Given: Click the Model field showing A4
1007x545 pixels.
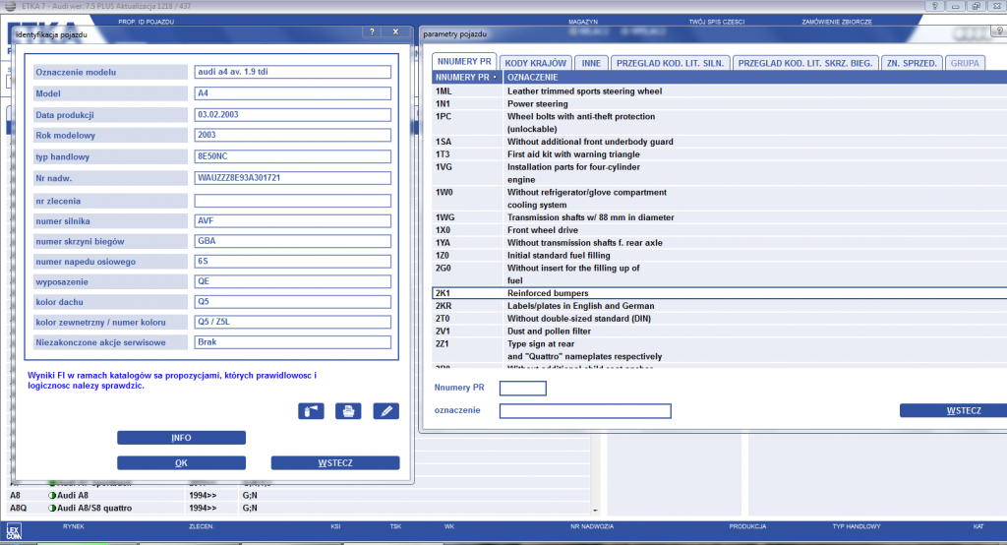Looking at the screenshot, I should [292, 93].
